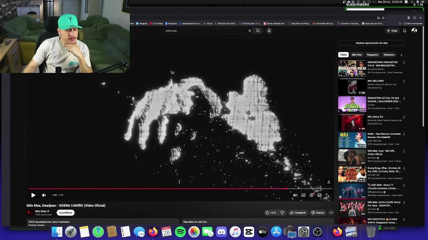
Task: Open the Facebook bookmark
Action: tap(171, 24)
